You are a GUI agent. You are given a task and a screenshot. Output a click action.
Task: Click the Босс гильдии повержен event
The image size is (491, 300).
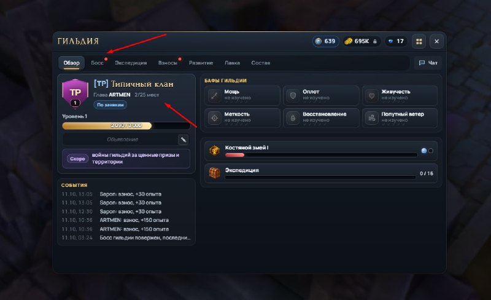coord(126,237)
